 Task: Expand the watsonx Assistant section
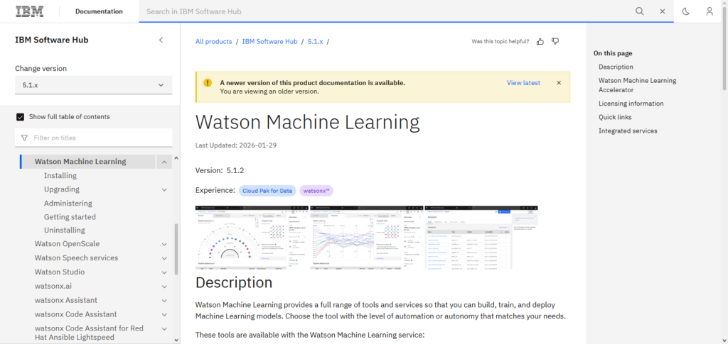coord(164,301)
